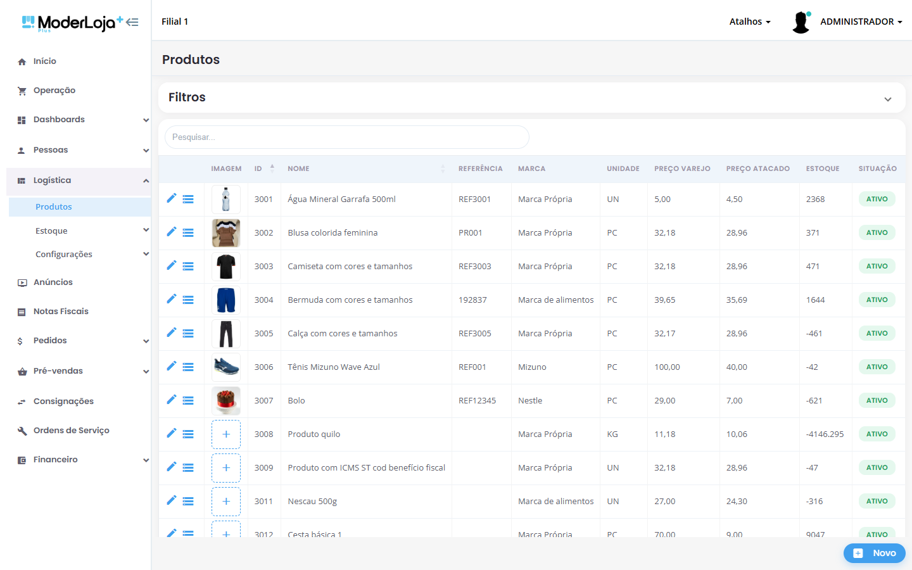
Task: Open the Água Mineral bottle thumbnail
Action: click(226, 199)
